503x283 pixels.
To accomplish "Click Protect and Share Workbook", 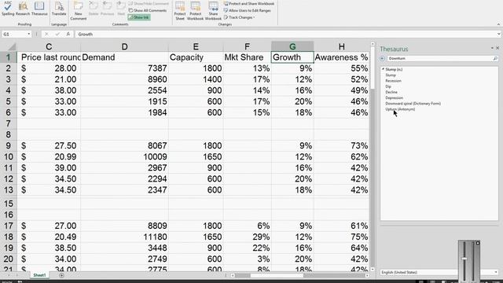I will click(x=249, y=3).
